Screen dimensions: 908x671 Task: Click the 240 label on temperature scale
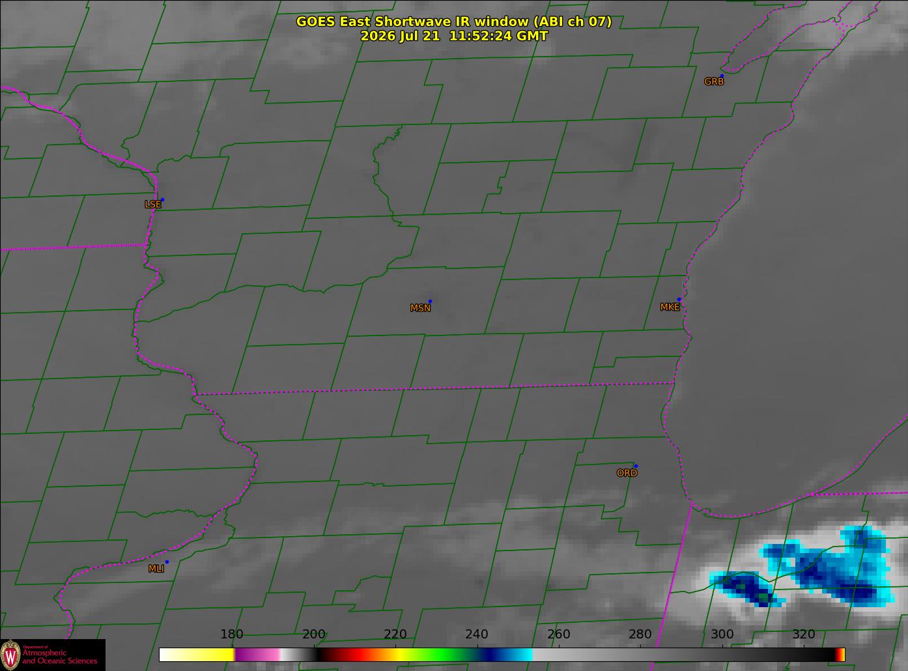click(477, 635)
